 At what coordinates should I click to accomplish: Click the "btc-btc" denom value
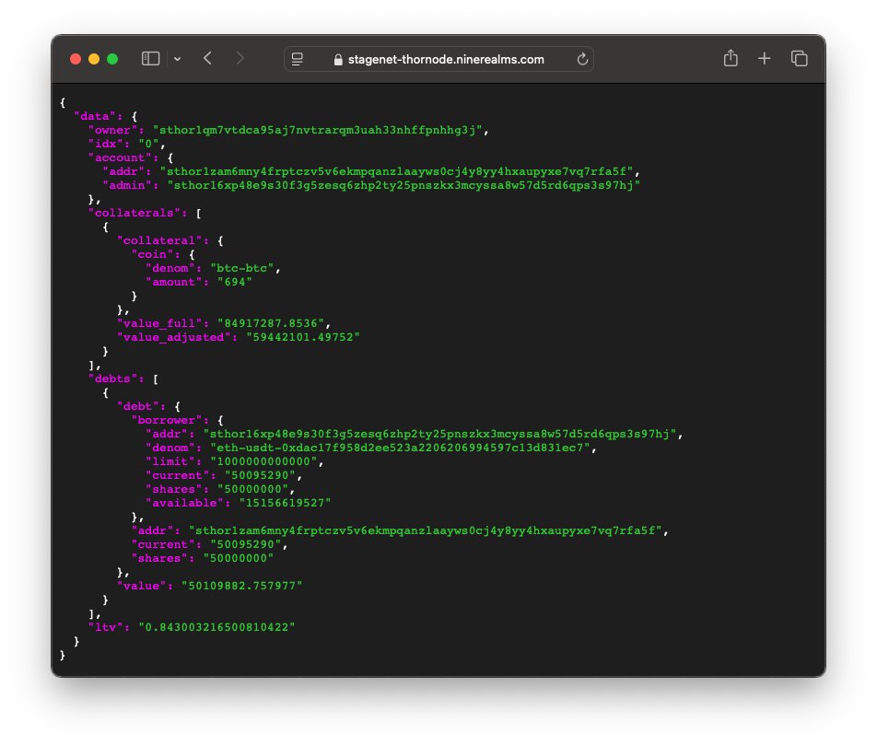click(241, 269)
